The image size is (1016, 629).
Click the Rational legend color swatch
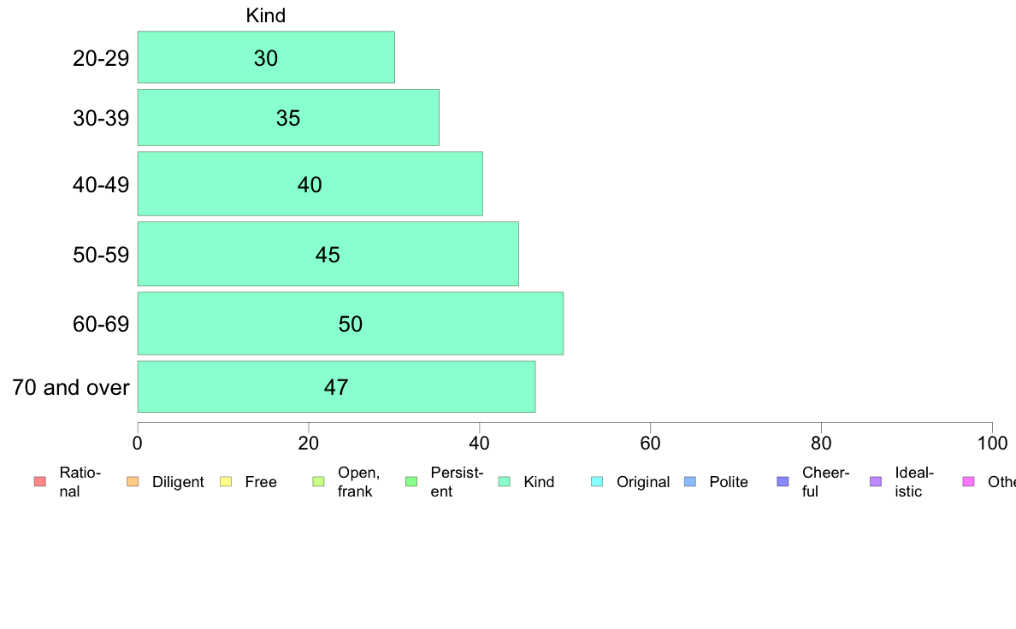tap(40, 481)
